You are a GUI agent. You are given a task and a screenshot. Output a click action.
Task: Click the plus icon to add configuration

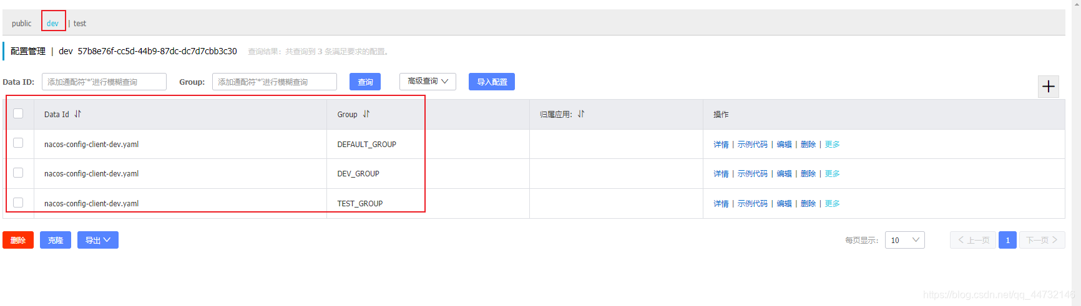click(x=1049, y=87)
